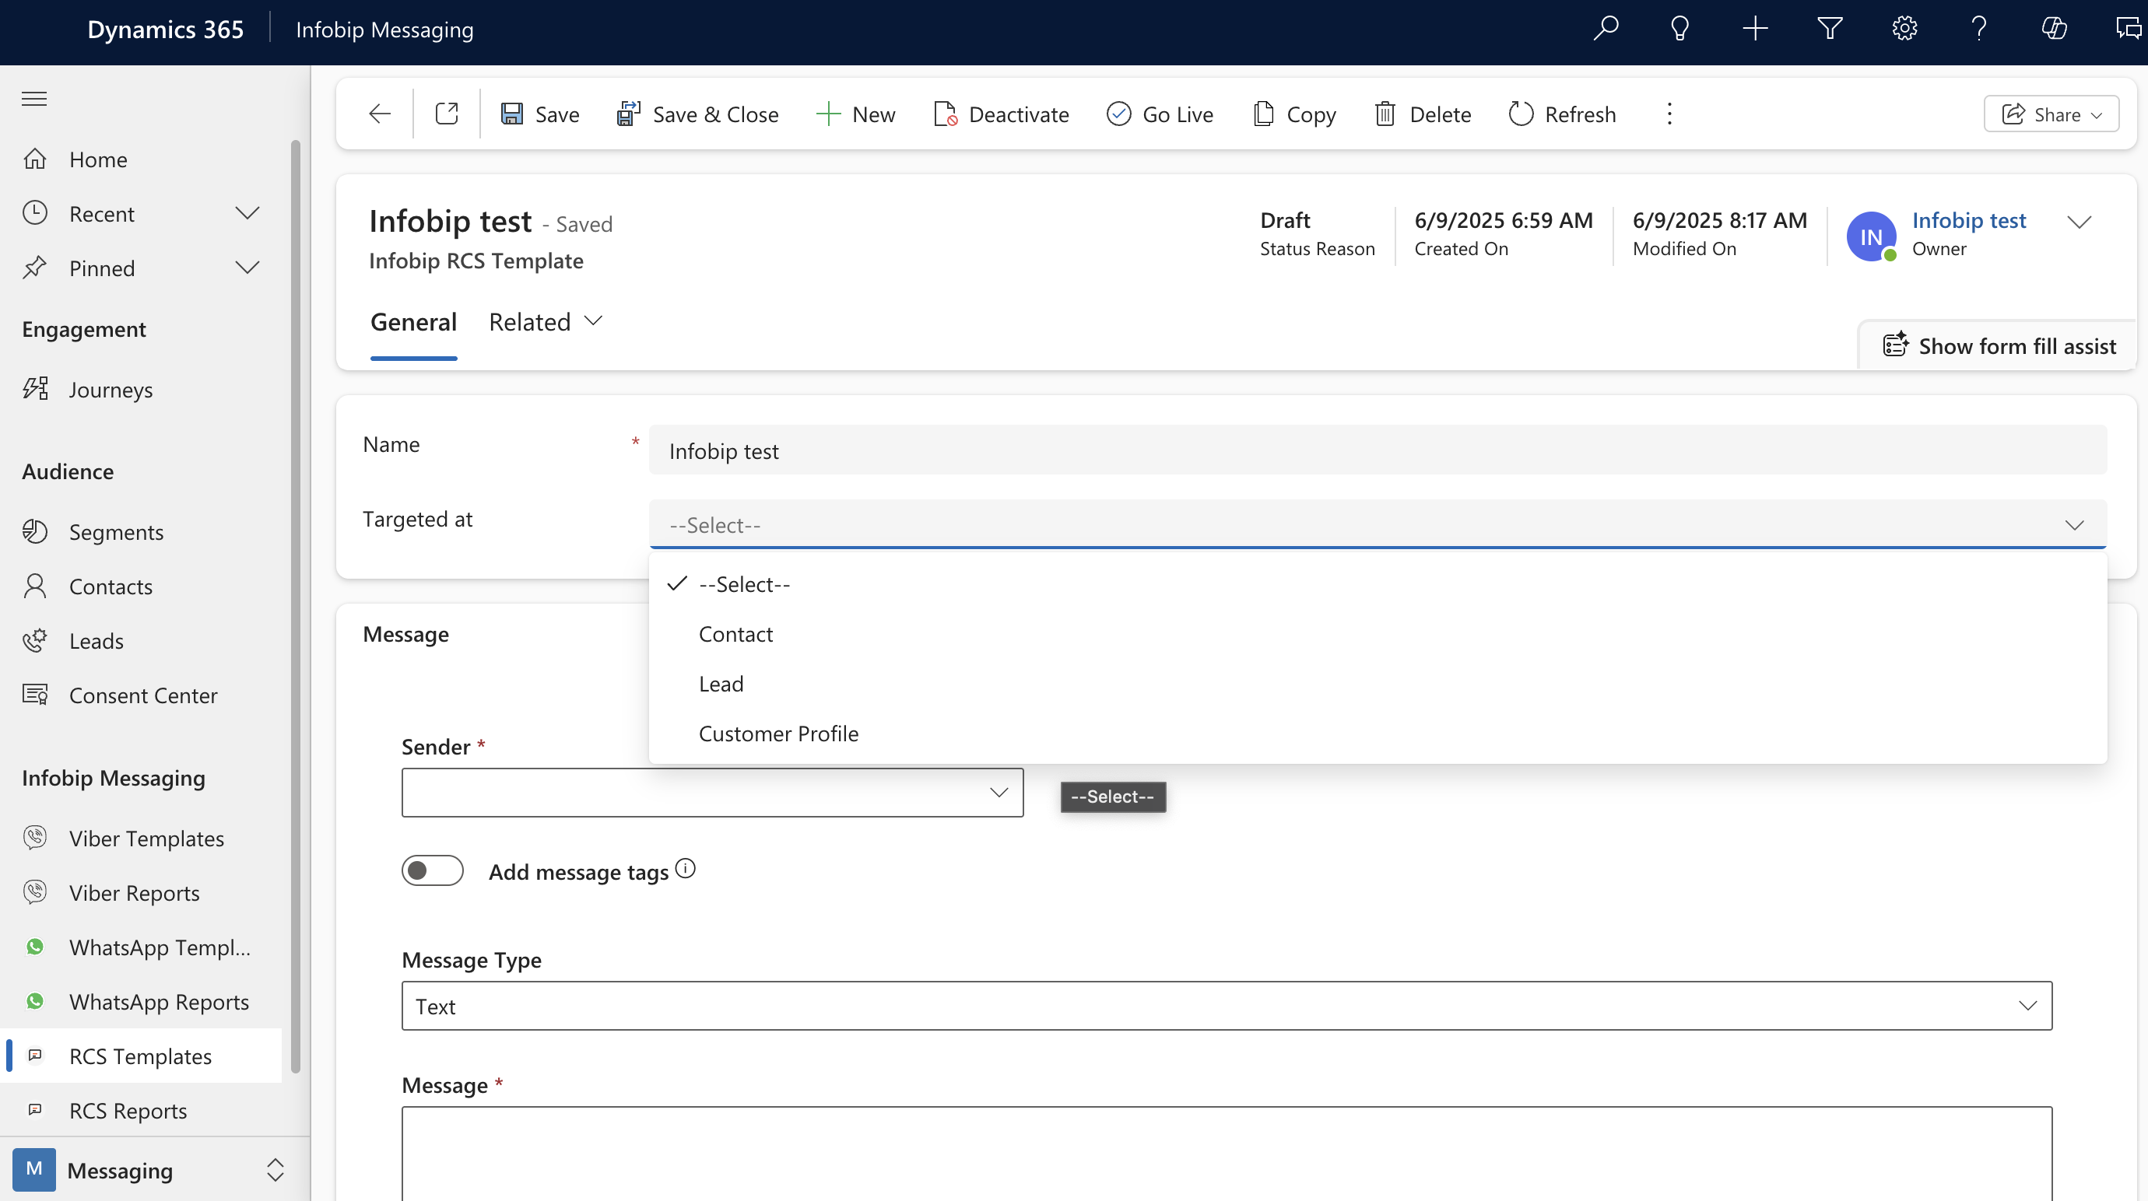Open the more commands ellipsis
This screenshot has height=1201, width=2148.
point(1669,114)
